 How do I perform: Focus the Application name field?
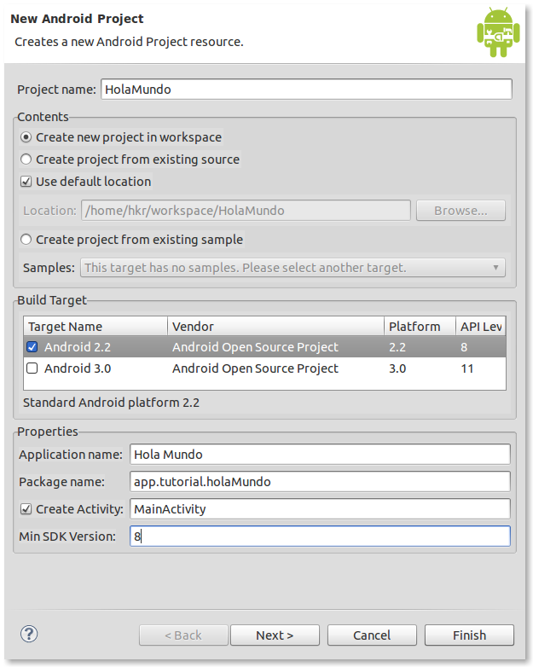click(x=320, y=455)
